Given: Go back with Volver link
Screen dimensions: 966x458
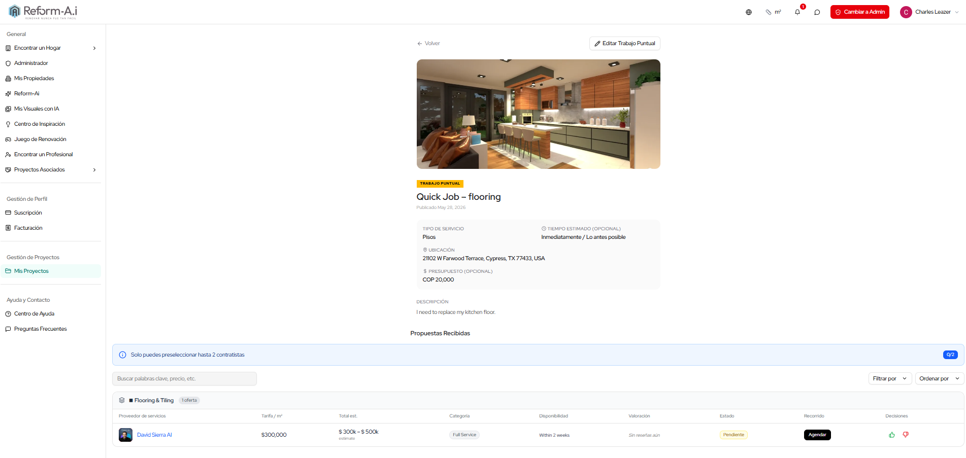Looking at the screenshot, I should point(428,44).
